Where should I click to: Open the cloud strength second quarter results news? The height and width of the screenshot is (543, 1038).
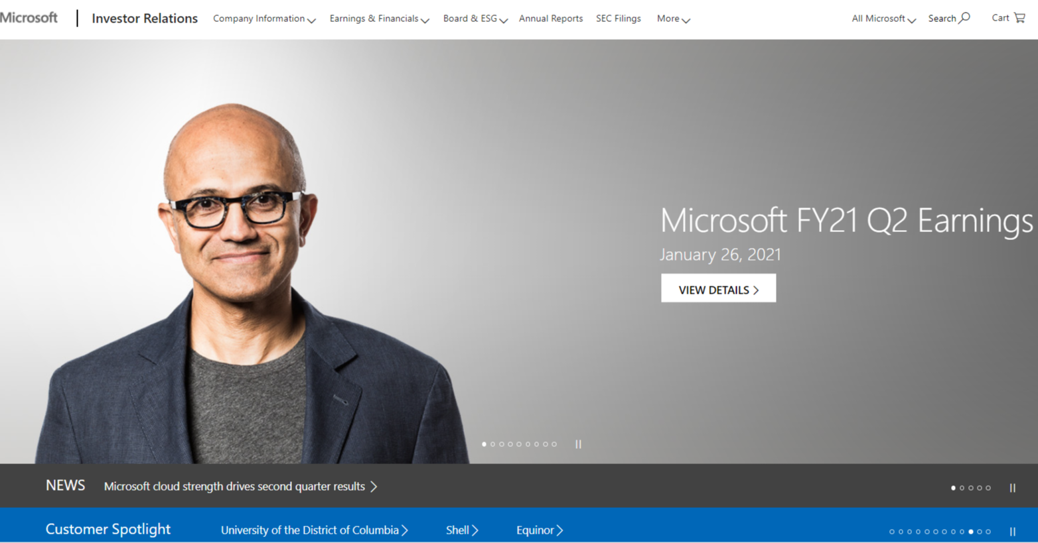point(240,487)
